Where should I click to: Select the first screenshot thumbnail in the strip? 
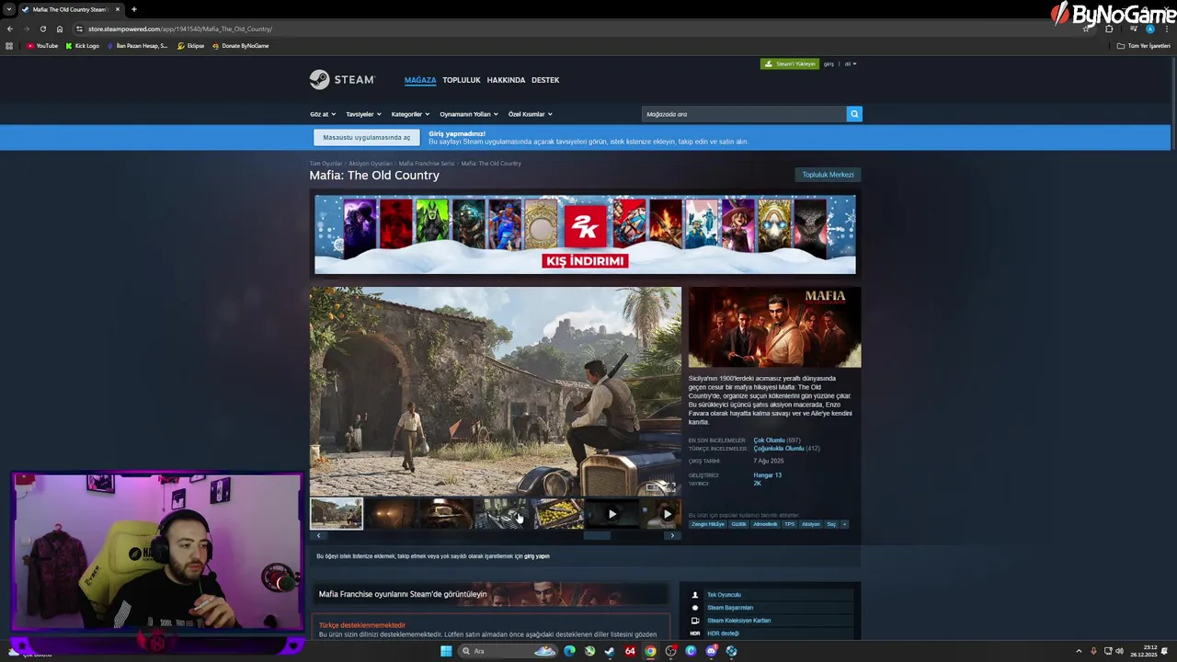[337, 514]
